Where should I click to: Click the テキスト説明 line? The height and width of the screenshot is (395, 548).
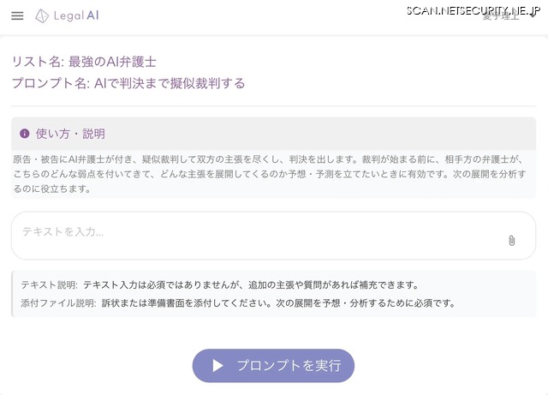220,284
